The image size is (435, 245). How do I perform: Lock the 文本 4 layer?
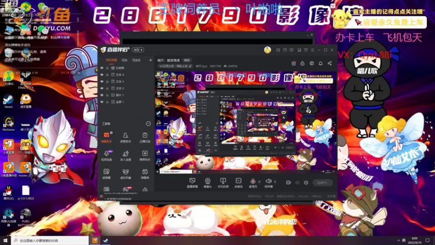pyautogui.click(x=107, y=75)
